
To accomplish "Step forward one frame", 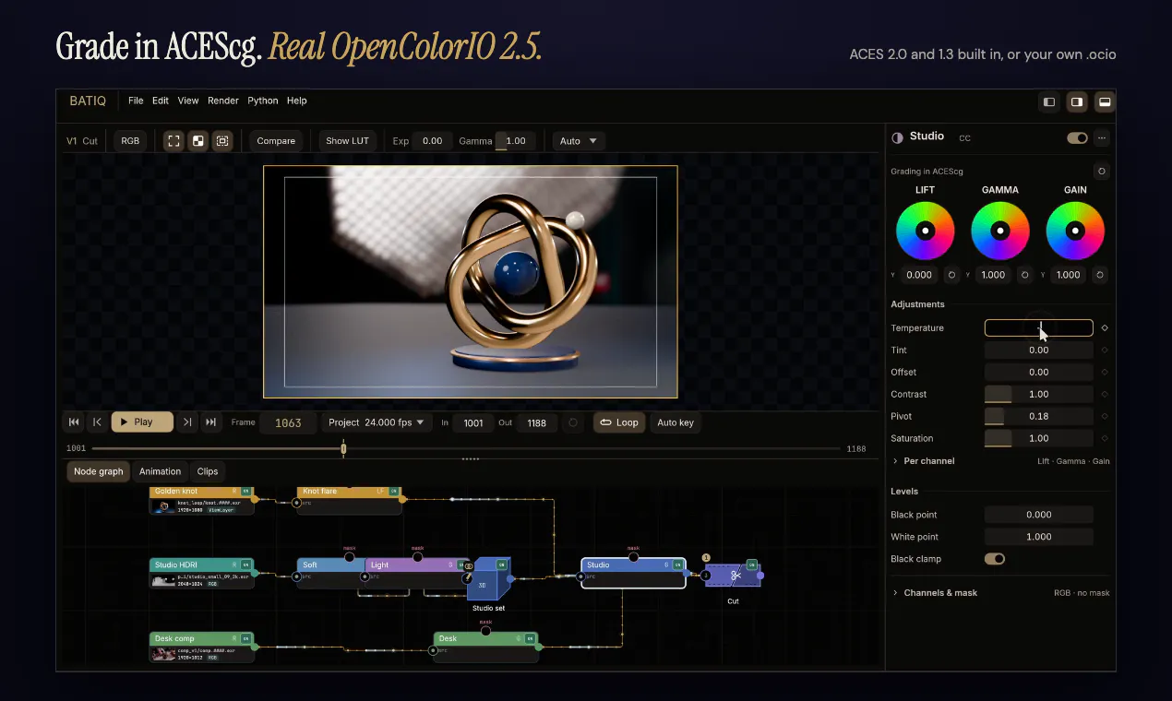I will 187,422.
